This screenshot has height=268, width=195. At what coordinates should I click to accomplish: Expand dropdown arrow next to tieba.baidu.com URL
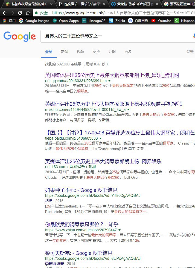point(100,139)
